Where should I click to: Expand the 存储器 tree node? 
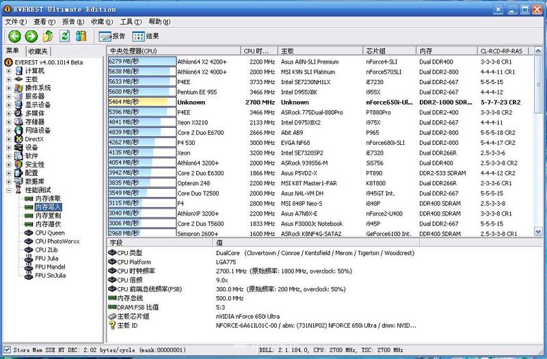pyautogui.click(x=9, y=122)
